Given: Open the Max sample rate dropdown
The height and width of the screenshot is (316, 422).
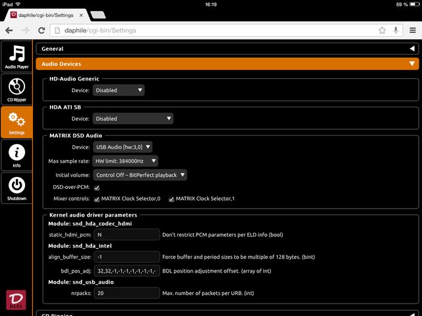Looking at the screenshot, I should click(125, 161).
